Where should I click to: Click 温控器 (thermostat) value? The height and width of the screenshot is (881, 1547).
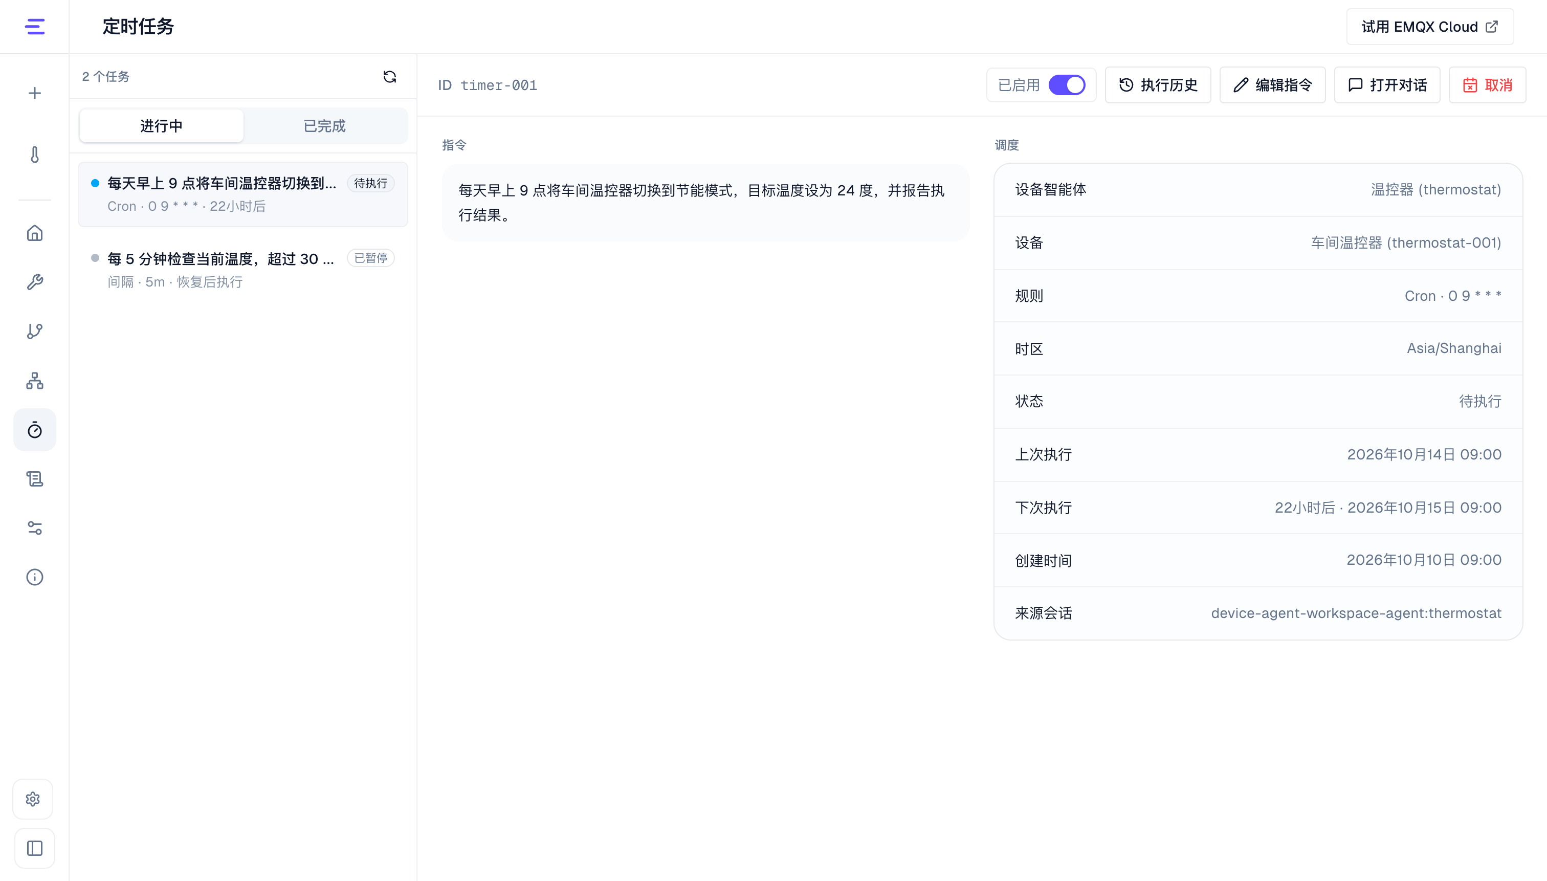point(1435,190)
